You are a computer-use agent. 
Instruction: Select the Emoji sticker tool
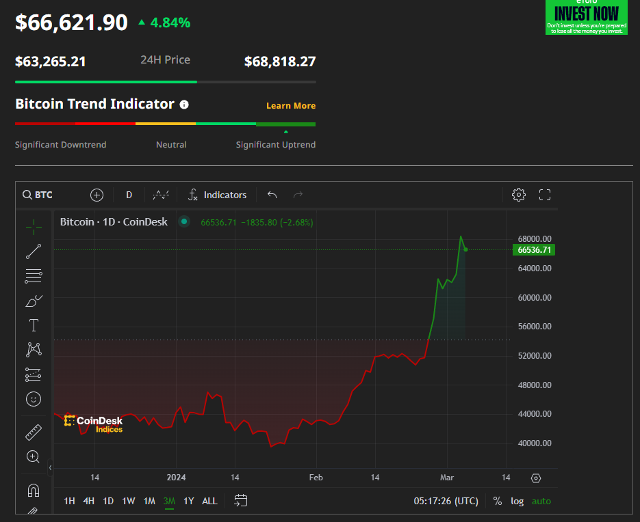pyautogui.click(x=34, y=399)
